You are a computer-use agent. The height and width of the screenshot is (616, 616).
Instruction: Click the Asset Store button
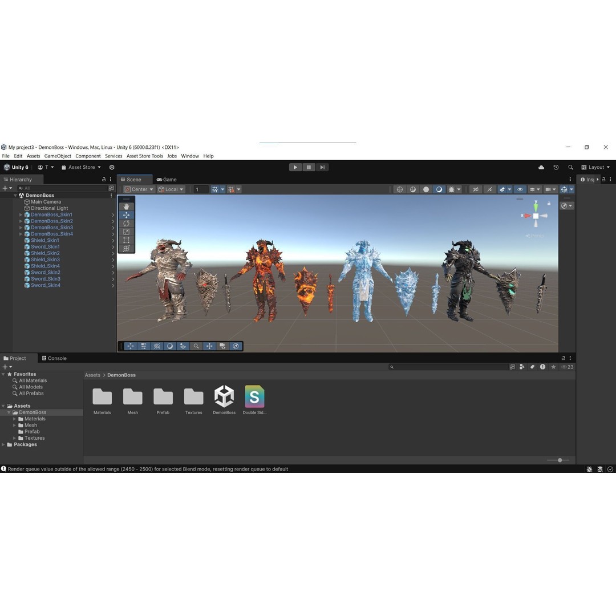pos(81,167)
